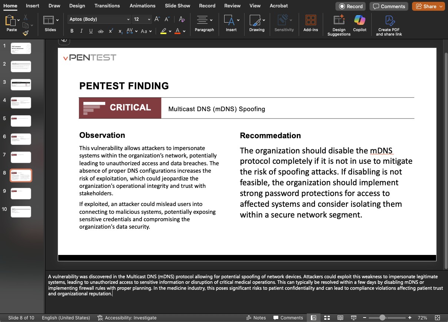The height and width of the screenshot is (322, 448).
Task: Click the Record button
Action: coord(351,6)
